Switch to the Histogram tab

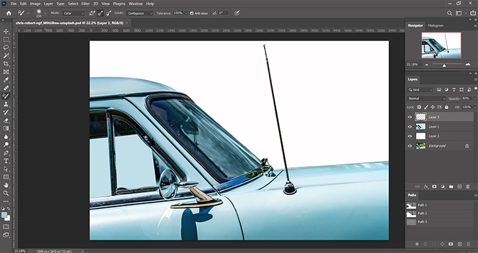coord(435,26)
